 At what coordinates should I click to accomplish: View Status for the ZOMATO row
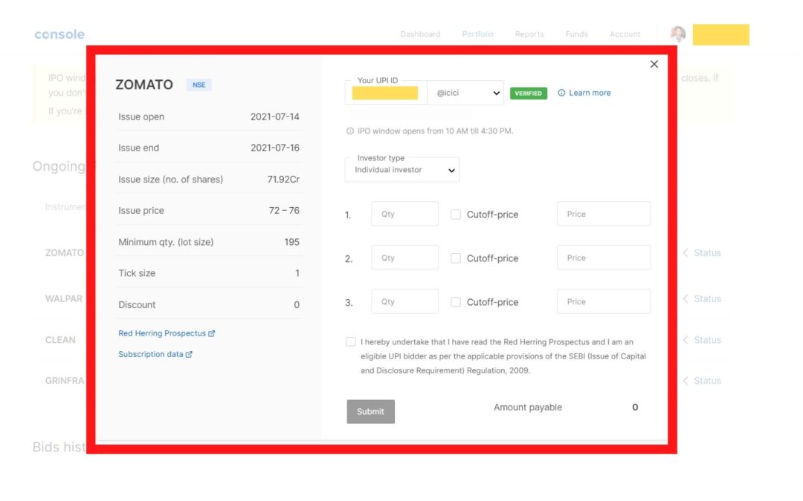click(702, 252)
